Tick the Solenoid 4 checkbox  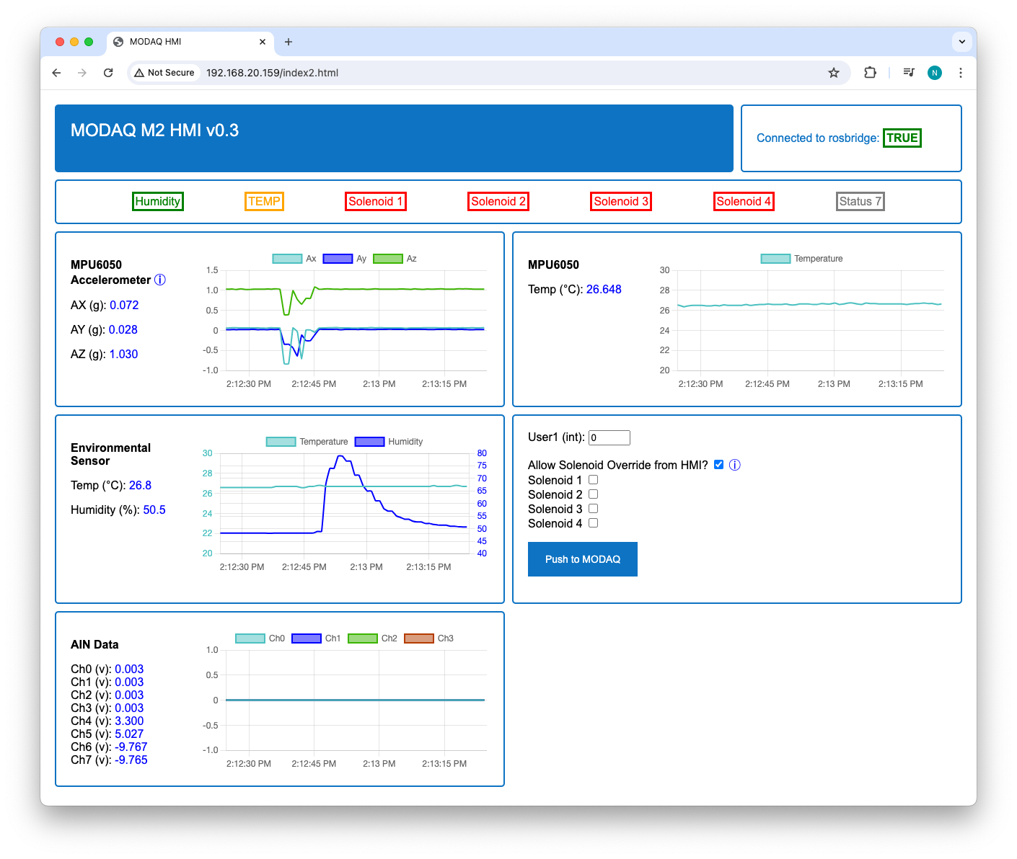(593, 523)
